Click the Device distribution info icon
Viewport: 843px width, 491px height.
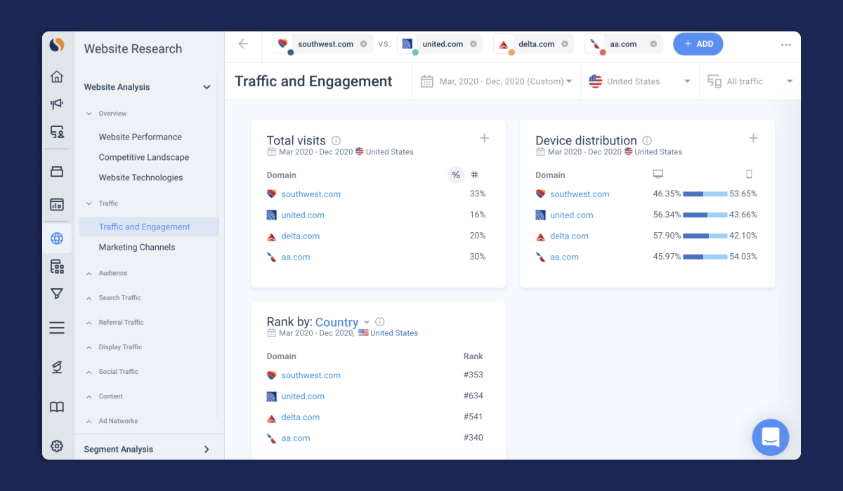coord(647,140)
